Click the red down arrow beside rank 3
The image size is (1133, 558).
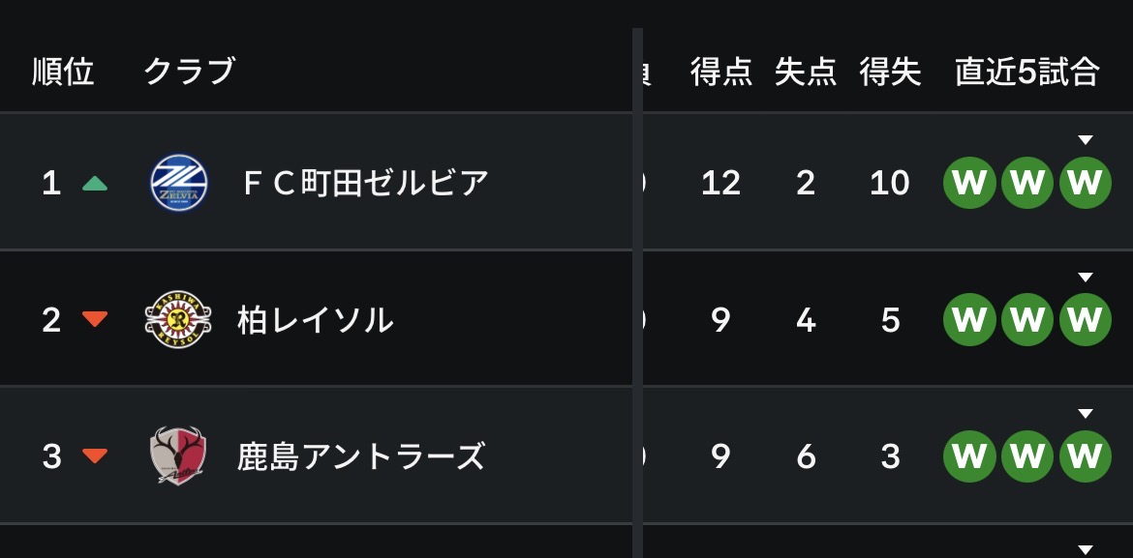coord(95,455)
